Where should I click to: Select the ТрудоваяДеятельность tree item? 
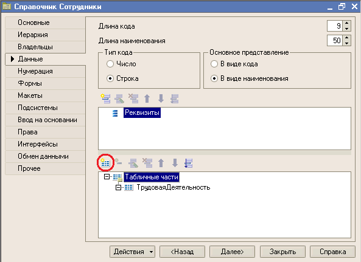pyautogui.click(x=173, y=188)
